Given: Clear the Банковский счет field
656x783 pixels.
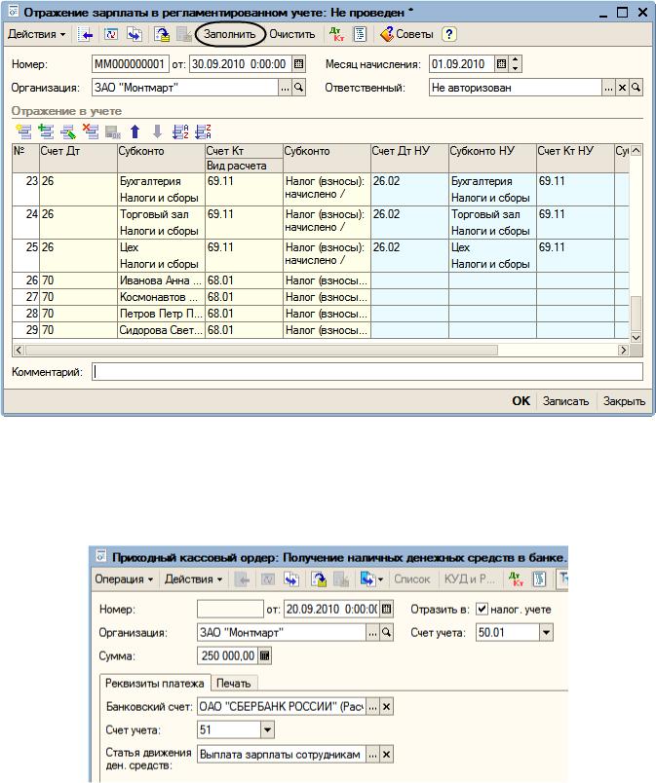Looking at the screenshot, I should 386,707.
